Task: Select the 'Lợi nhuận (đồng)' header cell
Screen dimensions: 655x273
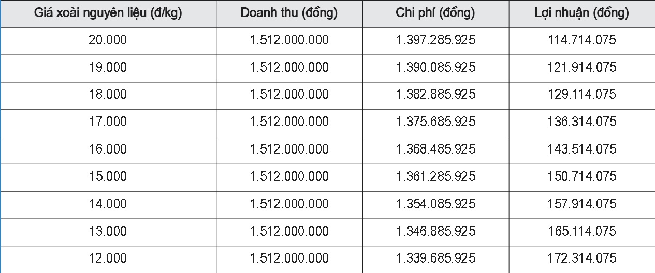Action: (582, 13)
